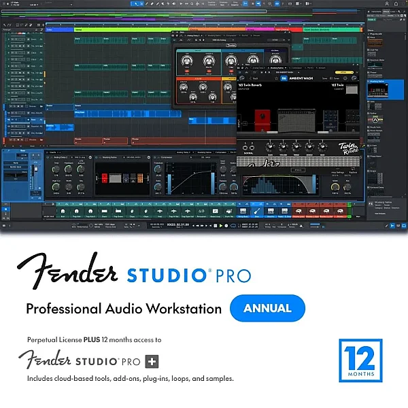The width and height of the screenshot is (408, 408).
Task: Click the Back button in Mustang Native
Action: point(254,78)
